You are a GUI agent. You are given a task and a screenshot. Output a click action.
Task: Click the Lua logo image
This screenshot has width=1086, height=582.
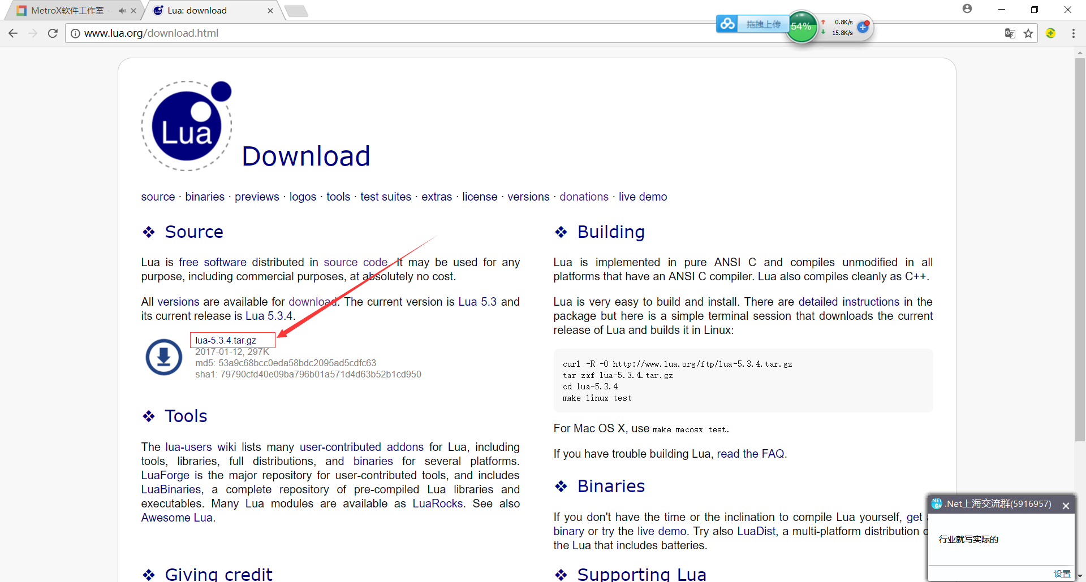187,125
